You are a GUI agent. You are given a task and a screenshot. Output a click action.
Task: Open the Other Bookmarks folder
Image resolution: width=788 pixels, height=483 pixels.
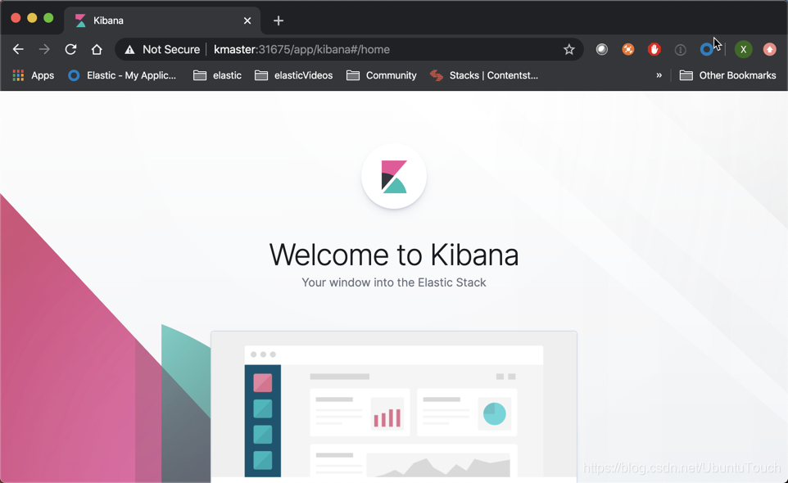point(727,75)
